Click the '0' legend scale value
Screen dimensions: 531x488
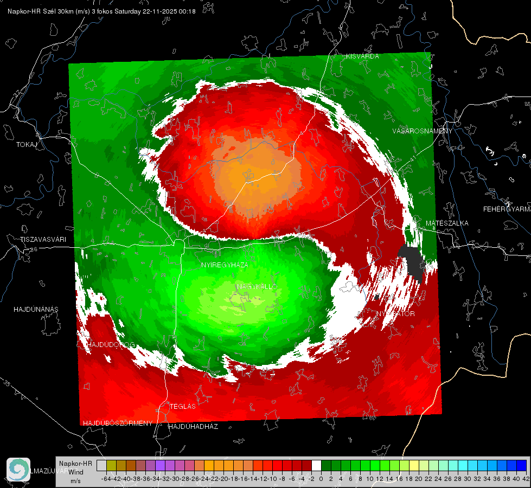point(321,479)
